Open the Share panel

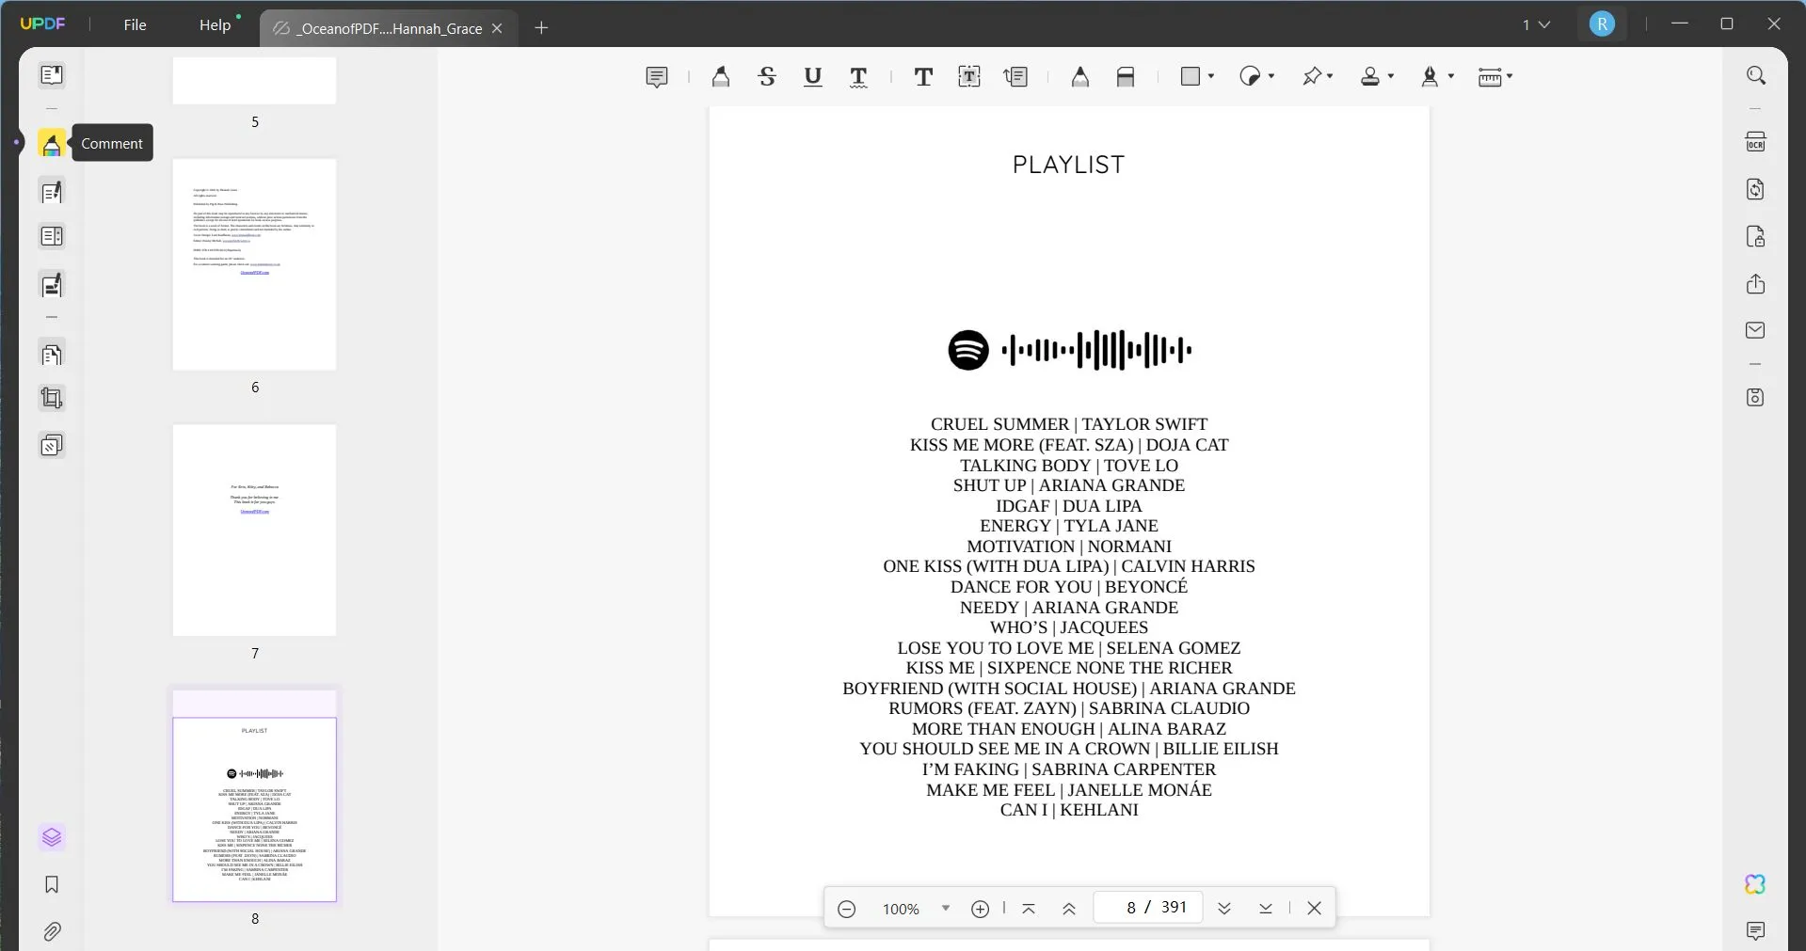pos(1756,283)
